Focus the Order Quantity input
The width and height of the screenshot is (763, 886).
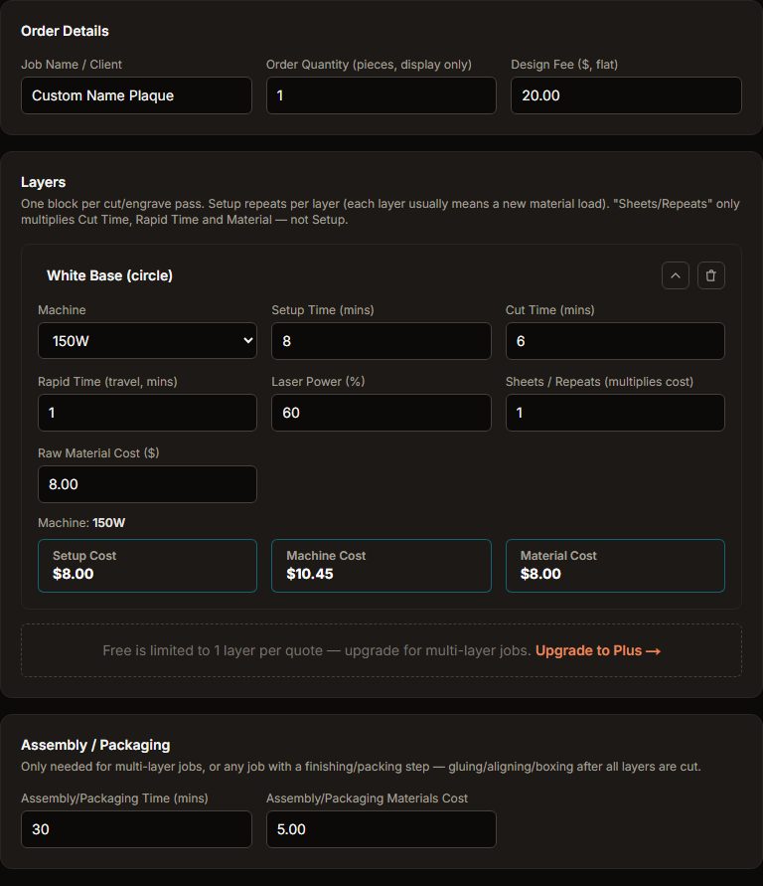pyautogui.click(x=381, y=95)
